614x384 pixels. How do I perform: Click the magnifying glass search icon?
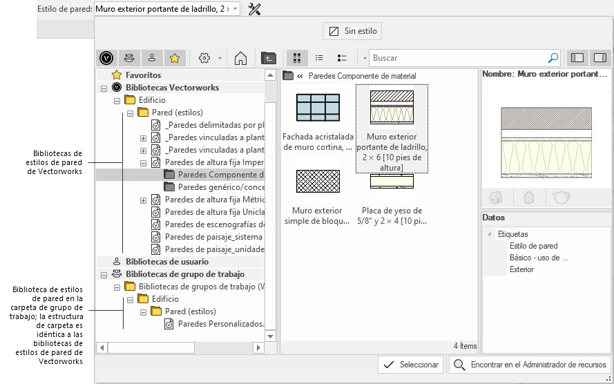[553, 58]
